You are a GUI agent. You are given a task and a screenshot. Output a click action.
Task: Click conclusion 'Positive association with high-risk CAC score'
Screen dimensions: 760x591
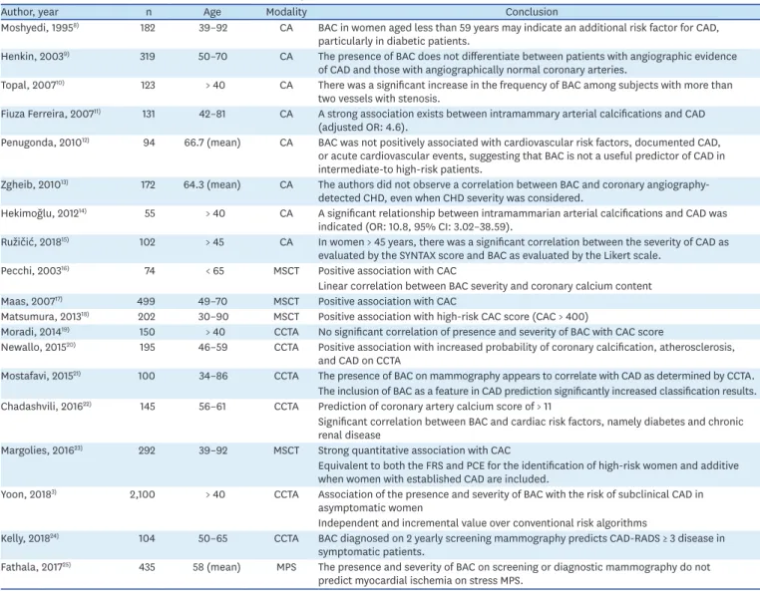[453, 316]
